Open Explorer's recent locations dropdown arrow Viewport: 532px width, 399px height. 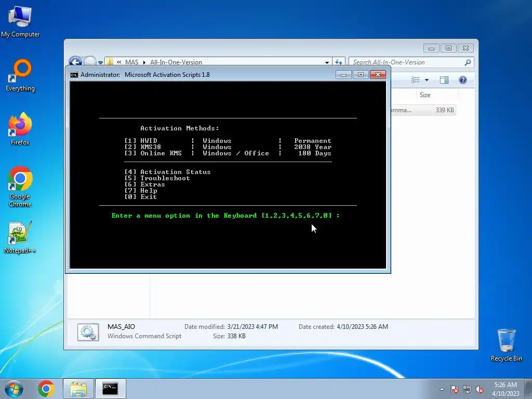[100, 62]
